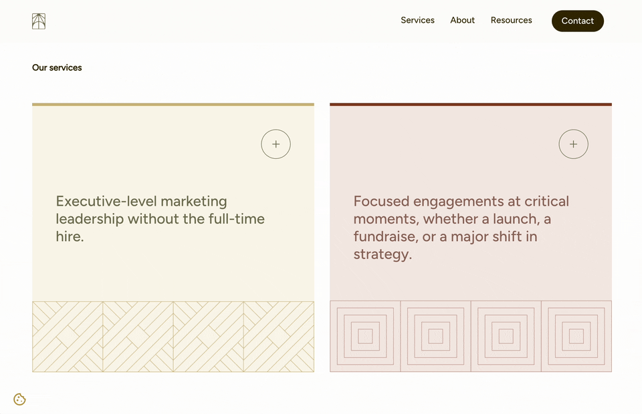Image resolution: width=642 pixels, height=414 pixels.
Task: Open the Services menu item
Action: click(x=417, y=20)
